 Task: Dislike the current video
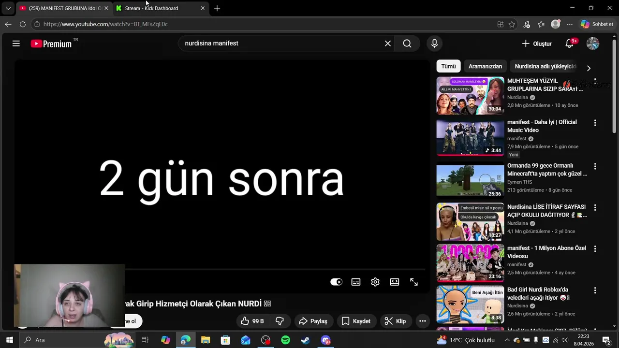coord(280,321)
